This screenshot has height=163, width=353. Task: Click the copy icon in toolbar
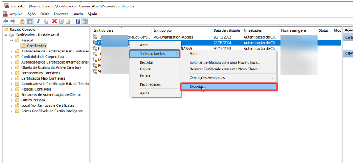coord(45,22)
